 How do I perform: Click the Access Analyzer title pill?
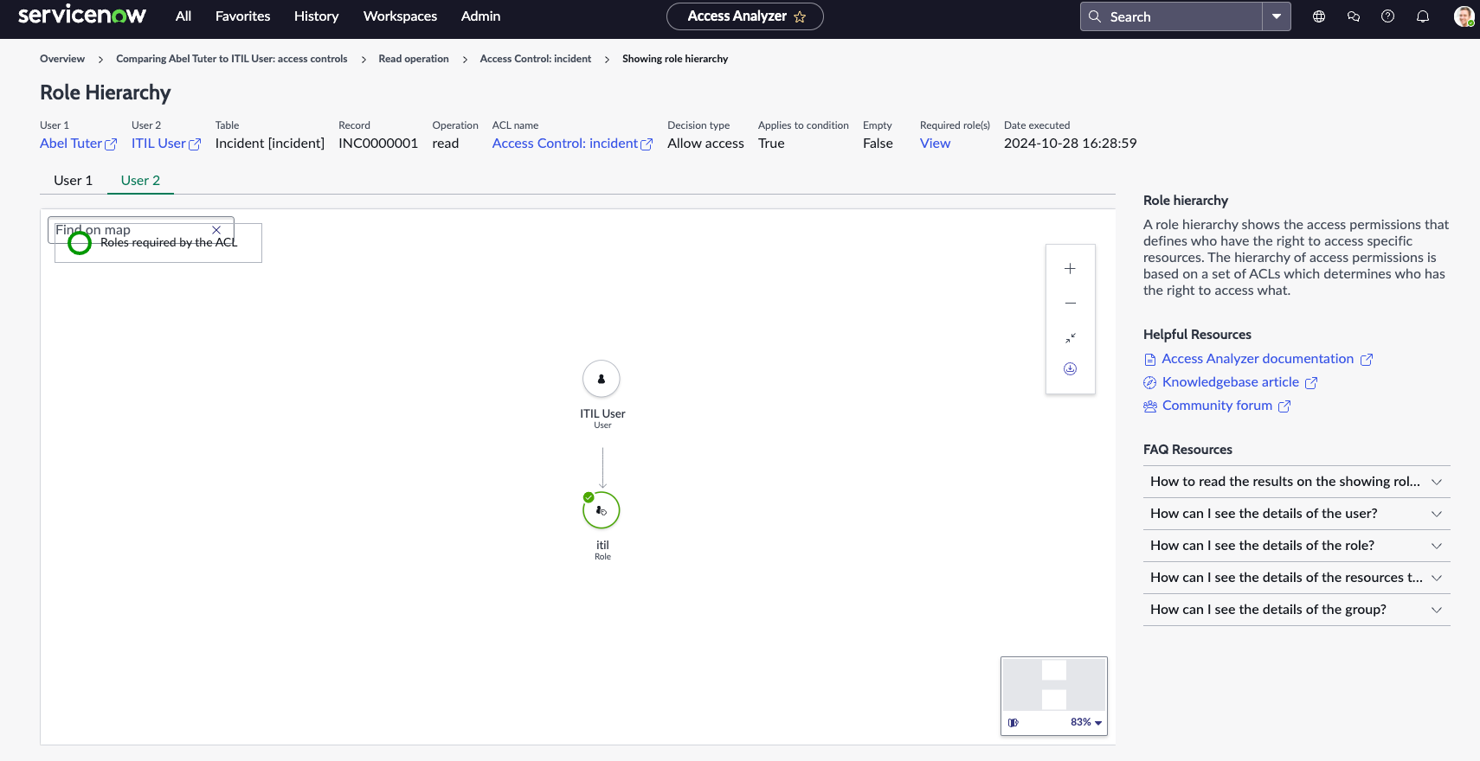point(745,16)
